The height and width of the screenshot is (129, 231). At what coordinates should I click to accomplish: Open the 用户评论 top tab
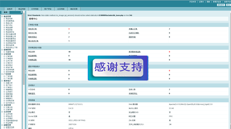coord(48,9)
